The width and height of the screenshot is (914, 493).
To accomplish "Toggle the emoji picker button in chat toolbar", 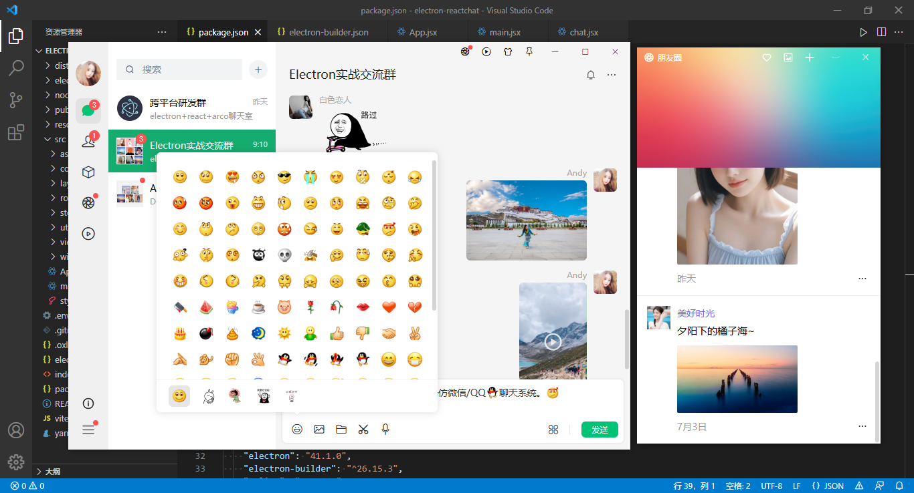I will tap(297, 430).
